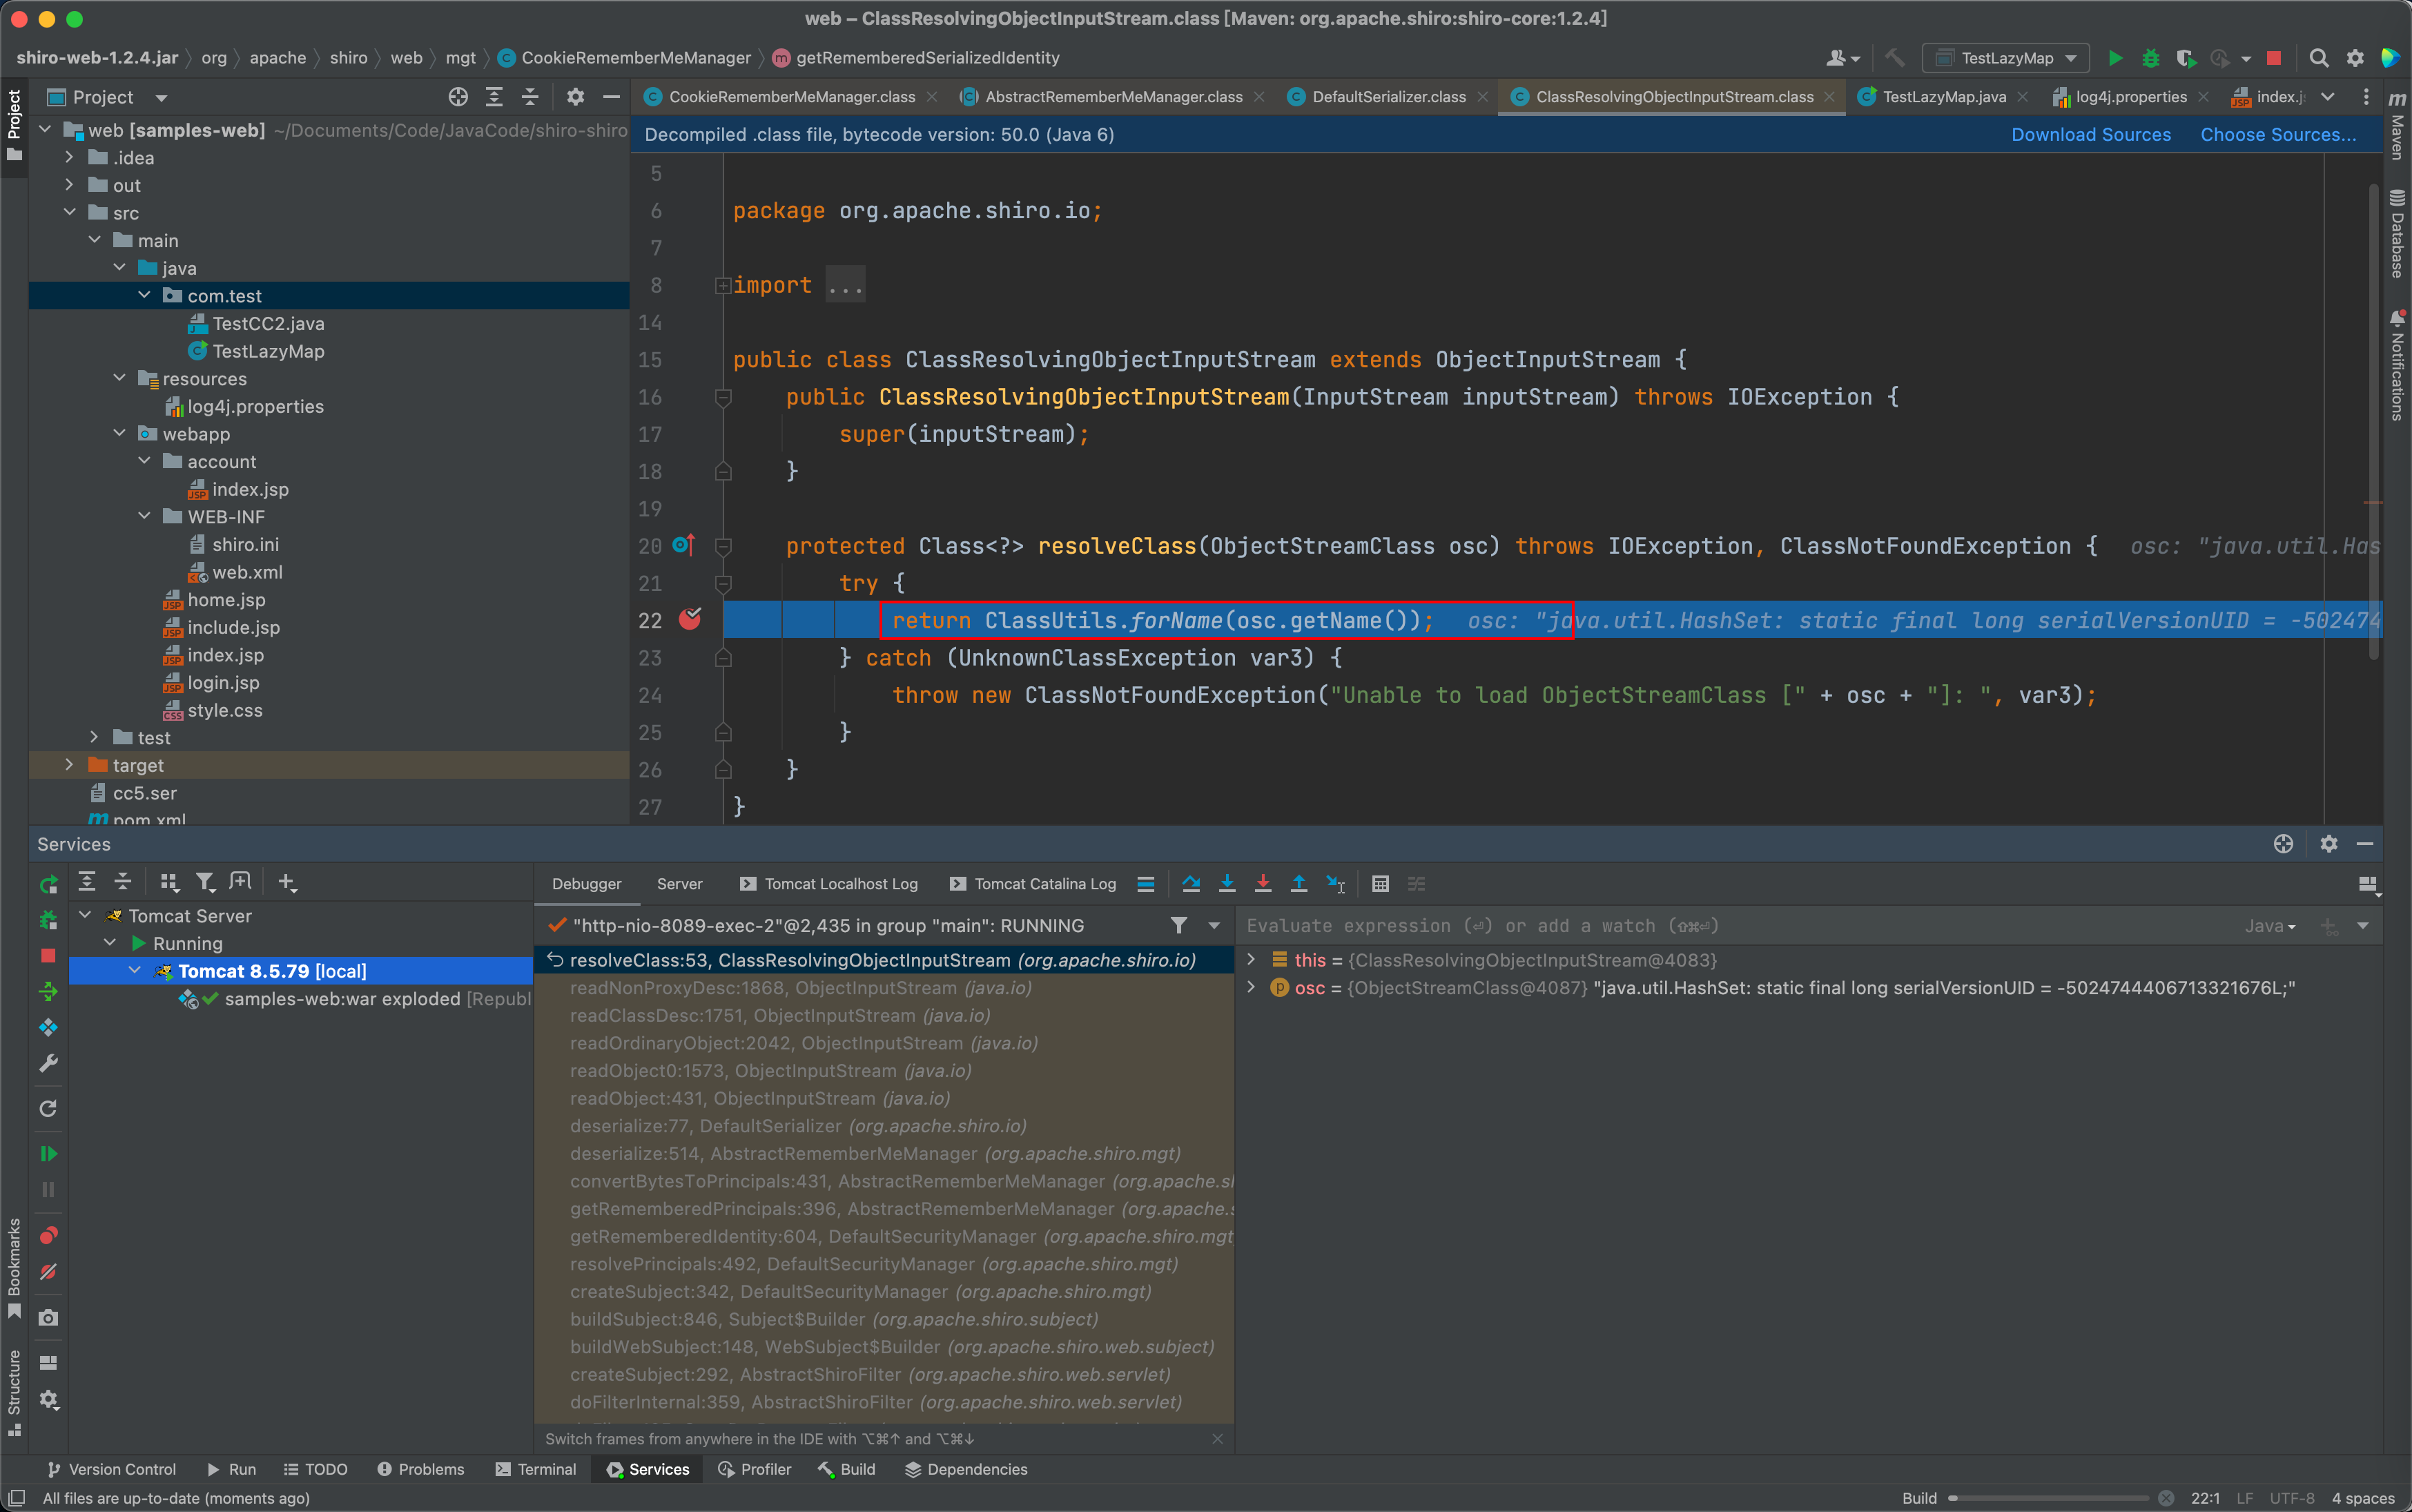Toggle code folding at line 20
This screenshot has width=2412, height=1512.
tap(723, 546)
